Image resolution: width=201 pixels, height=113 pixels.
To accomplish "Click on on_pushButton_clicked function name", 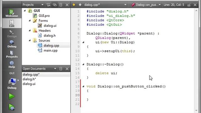I will pyautogui.click(x=139, y=86).
